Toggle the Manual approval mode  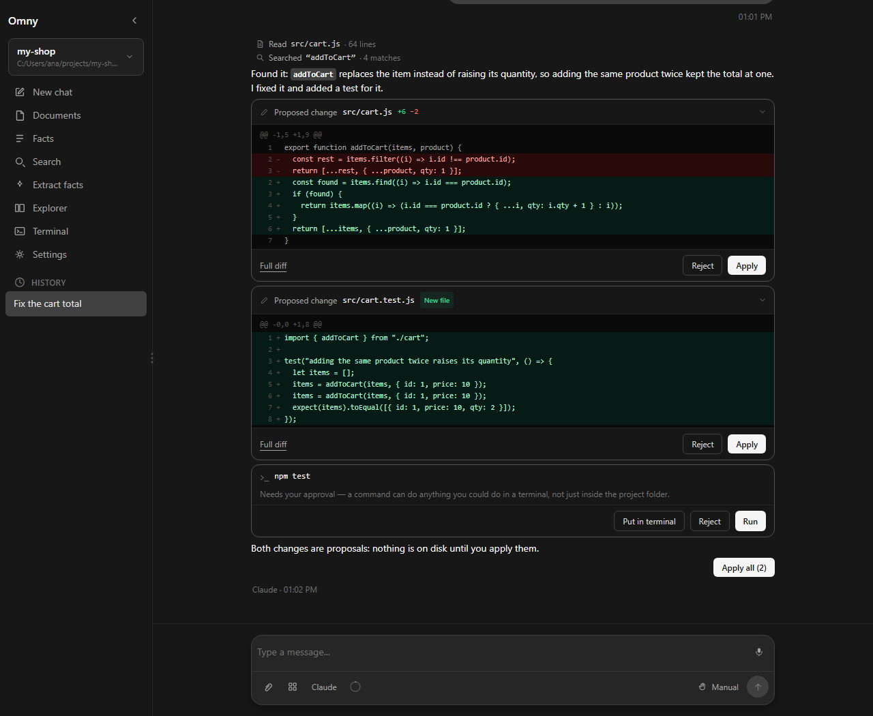click(719, 687)
